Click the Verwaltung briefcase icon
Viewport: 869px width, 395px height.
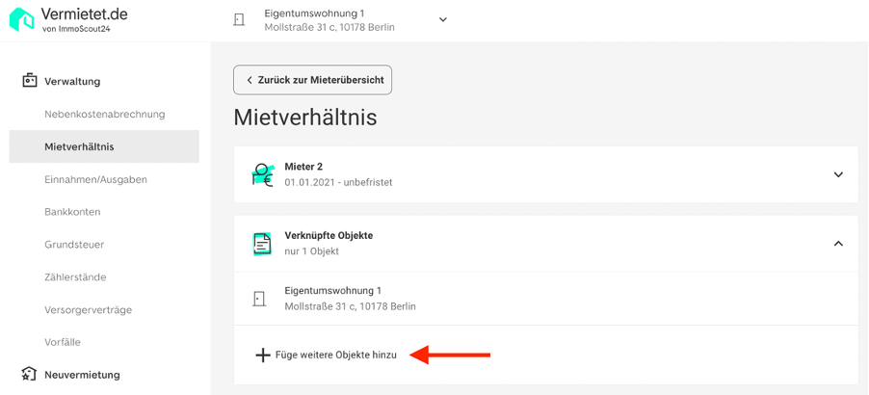pyautogui.click(x=29, y=81)
